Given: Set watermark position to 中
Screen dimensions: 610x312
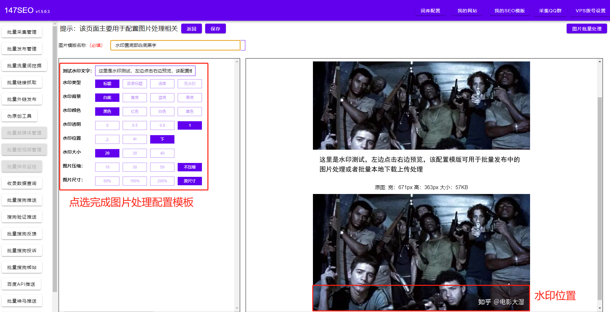Looking at the screenshot, I should 135,139.
